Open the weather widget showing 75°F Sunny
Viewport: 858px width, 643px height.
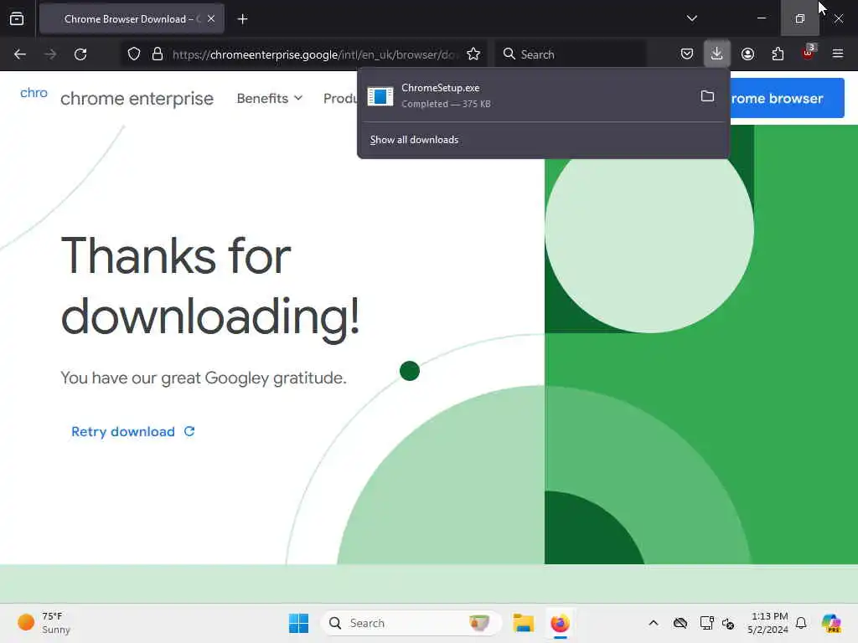(x=44, y=623)
